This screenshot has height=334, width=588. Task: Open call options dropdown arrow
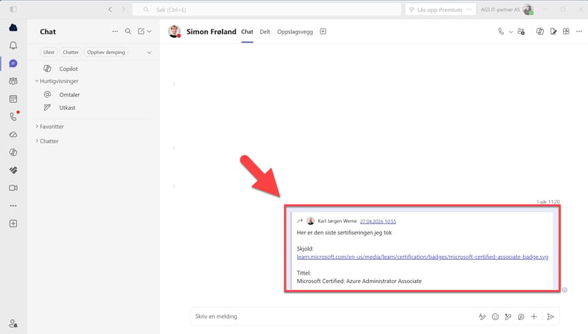click(x=511, y=32)
